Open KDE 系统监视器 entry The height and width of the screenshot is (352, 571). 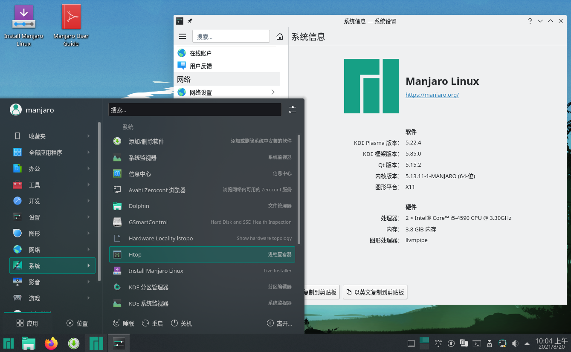click(x=202, y=303)
